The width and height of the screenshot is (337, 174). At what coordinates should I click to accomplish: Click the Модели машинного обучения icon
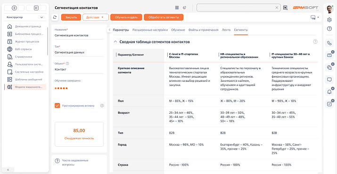click(9, 87)
